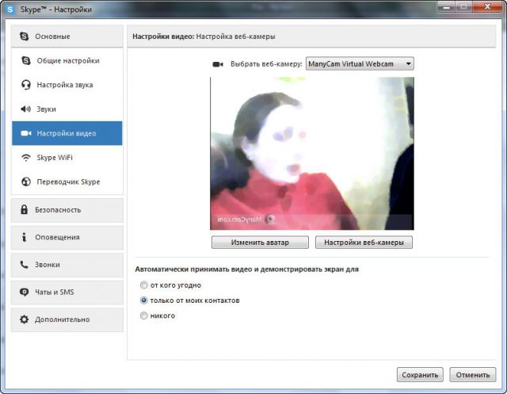Go to Настройка звука page
The height and width of the screenshot is (394, 507).
(x=67, y=85)
